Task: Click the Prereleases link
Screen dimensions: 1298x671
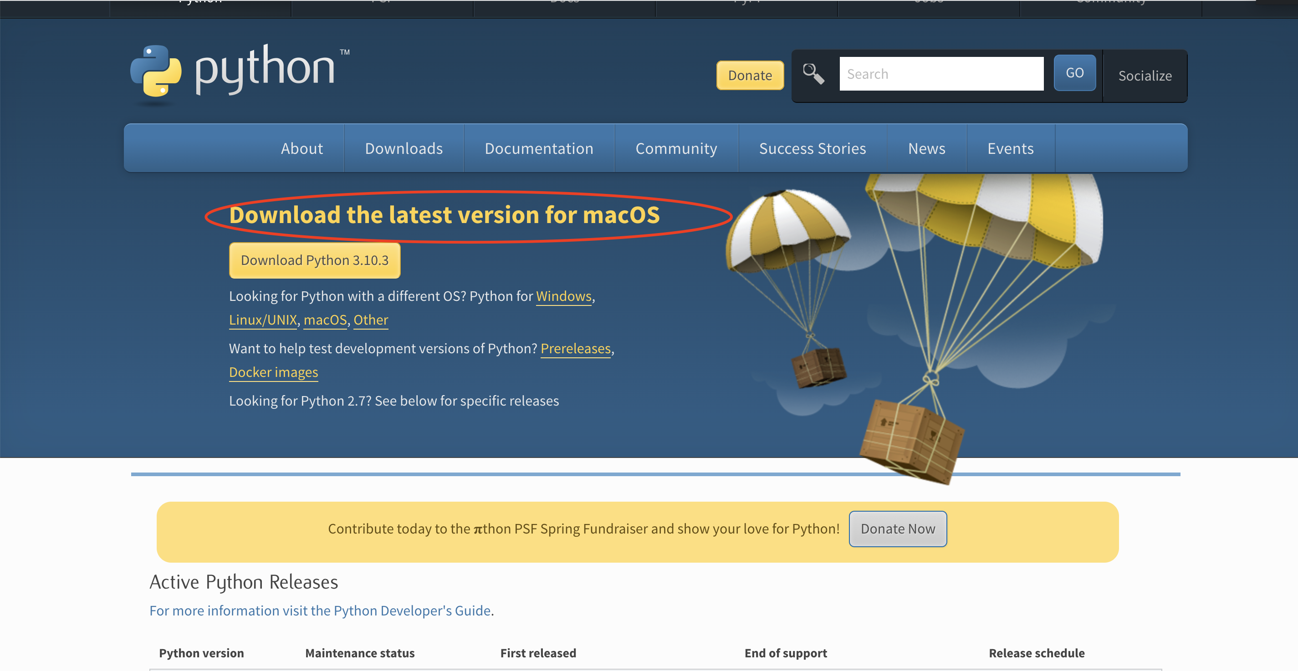Action: point(575,349)
